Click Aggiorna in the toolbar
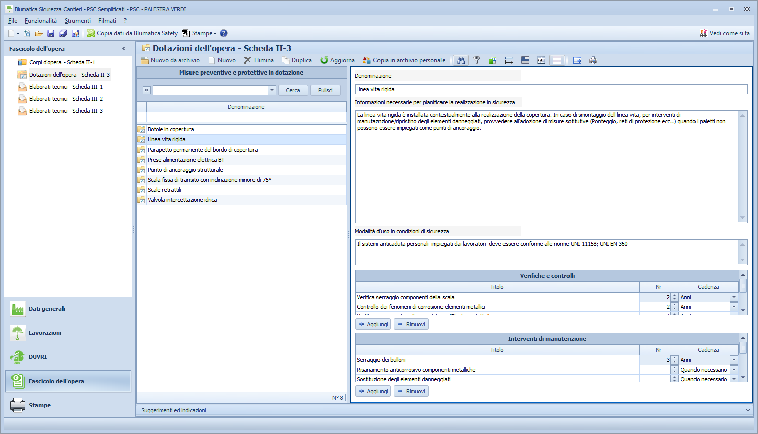758x434 pixels. click(x=337, y=60)
